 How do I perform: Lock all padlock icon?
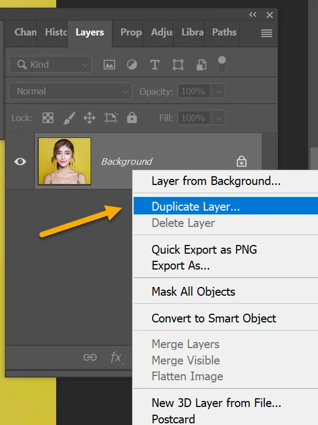(x=132, y=118)
